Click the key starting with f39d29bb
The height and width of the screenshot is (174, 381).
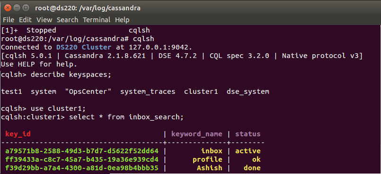[x=82, y=168]
